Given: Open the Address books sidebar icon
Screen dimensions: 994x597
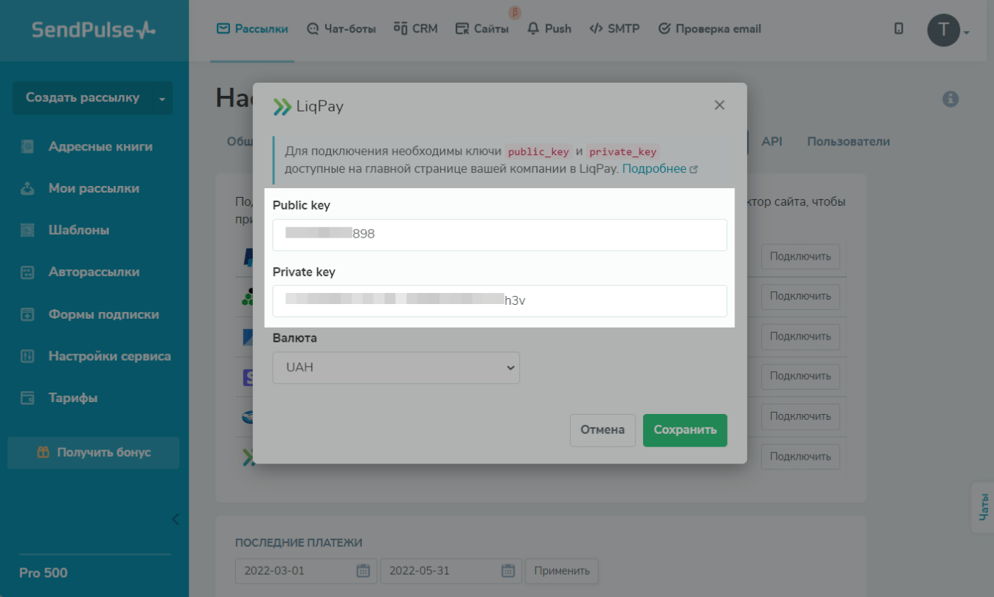Looking at the screenshot, I should click(x=27, y=147).
